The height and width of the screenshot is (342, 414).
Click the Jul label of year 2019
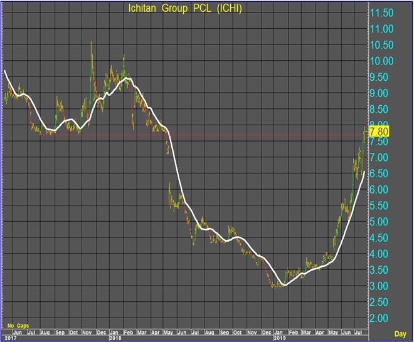point(358,332)
